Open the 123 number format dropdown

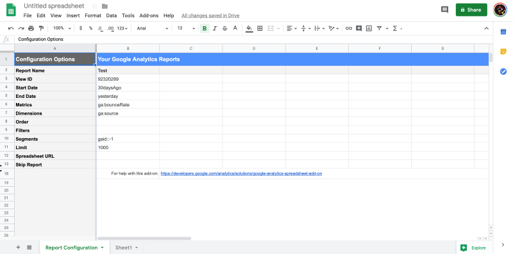point(122,28)
